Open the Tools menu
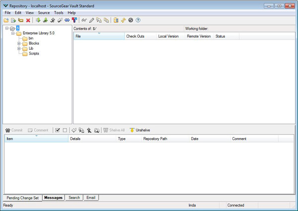 tap(59, 12)
